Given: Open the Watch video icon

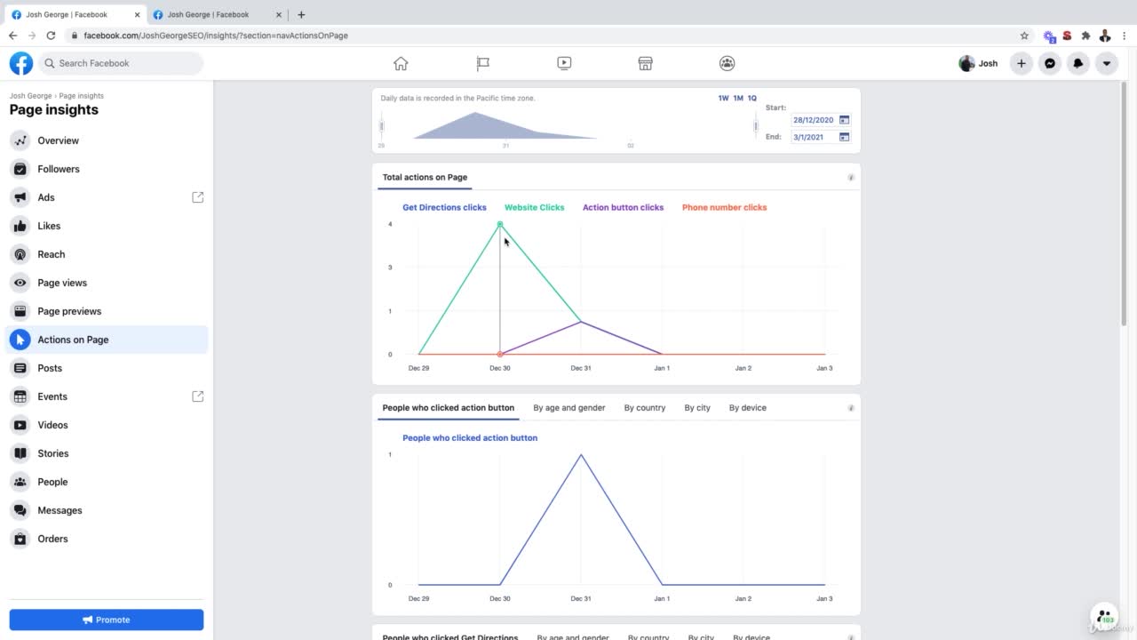Looking at the screenshot, I should (x=564, y=63).
